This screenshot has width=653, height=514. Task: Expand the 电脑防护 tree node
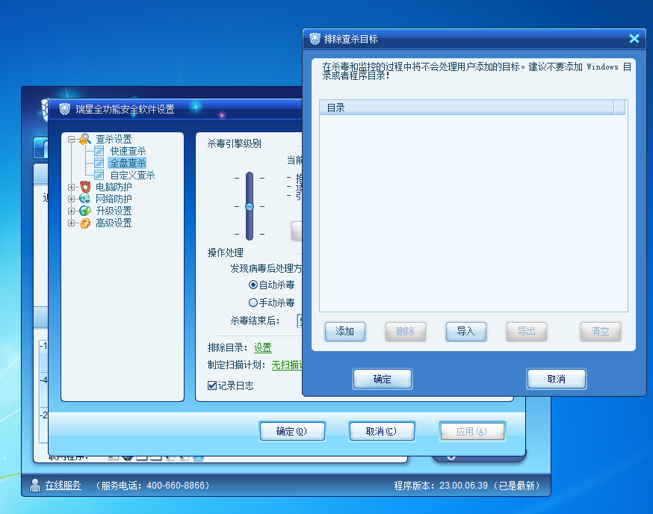[x=71, y=187]
